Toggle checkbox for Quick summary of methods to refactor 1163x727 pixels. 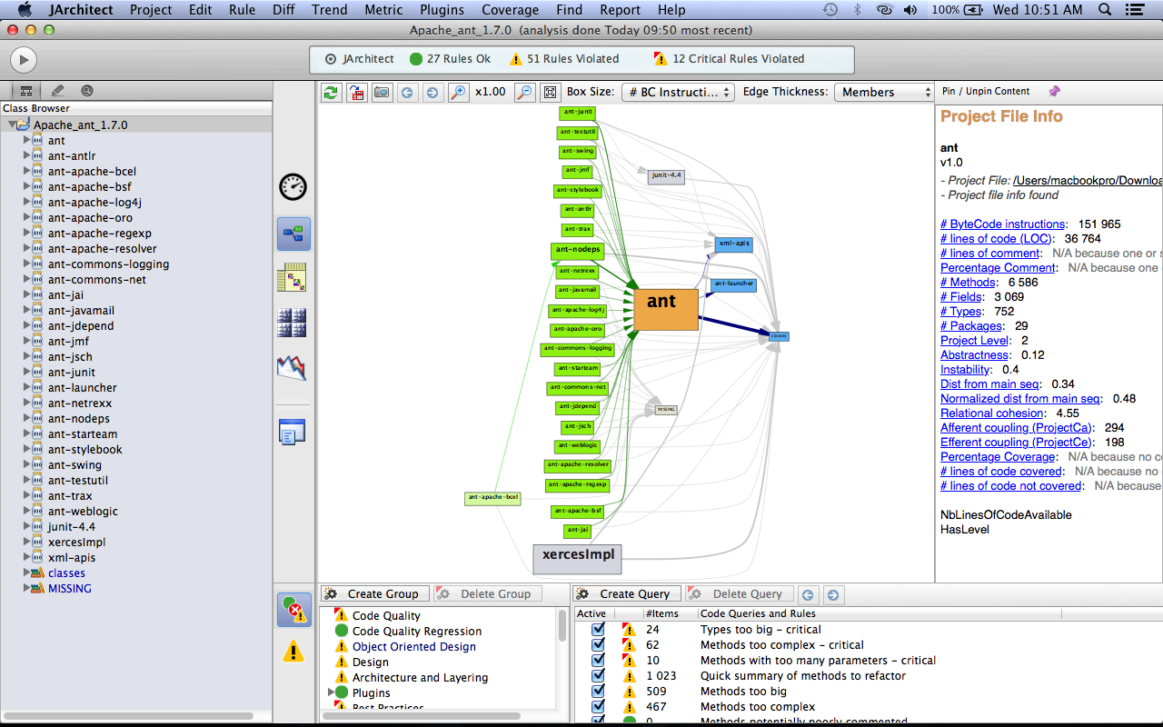pyautogui.click(x=598, y=675)
